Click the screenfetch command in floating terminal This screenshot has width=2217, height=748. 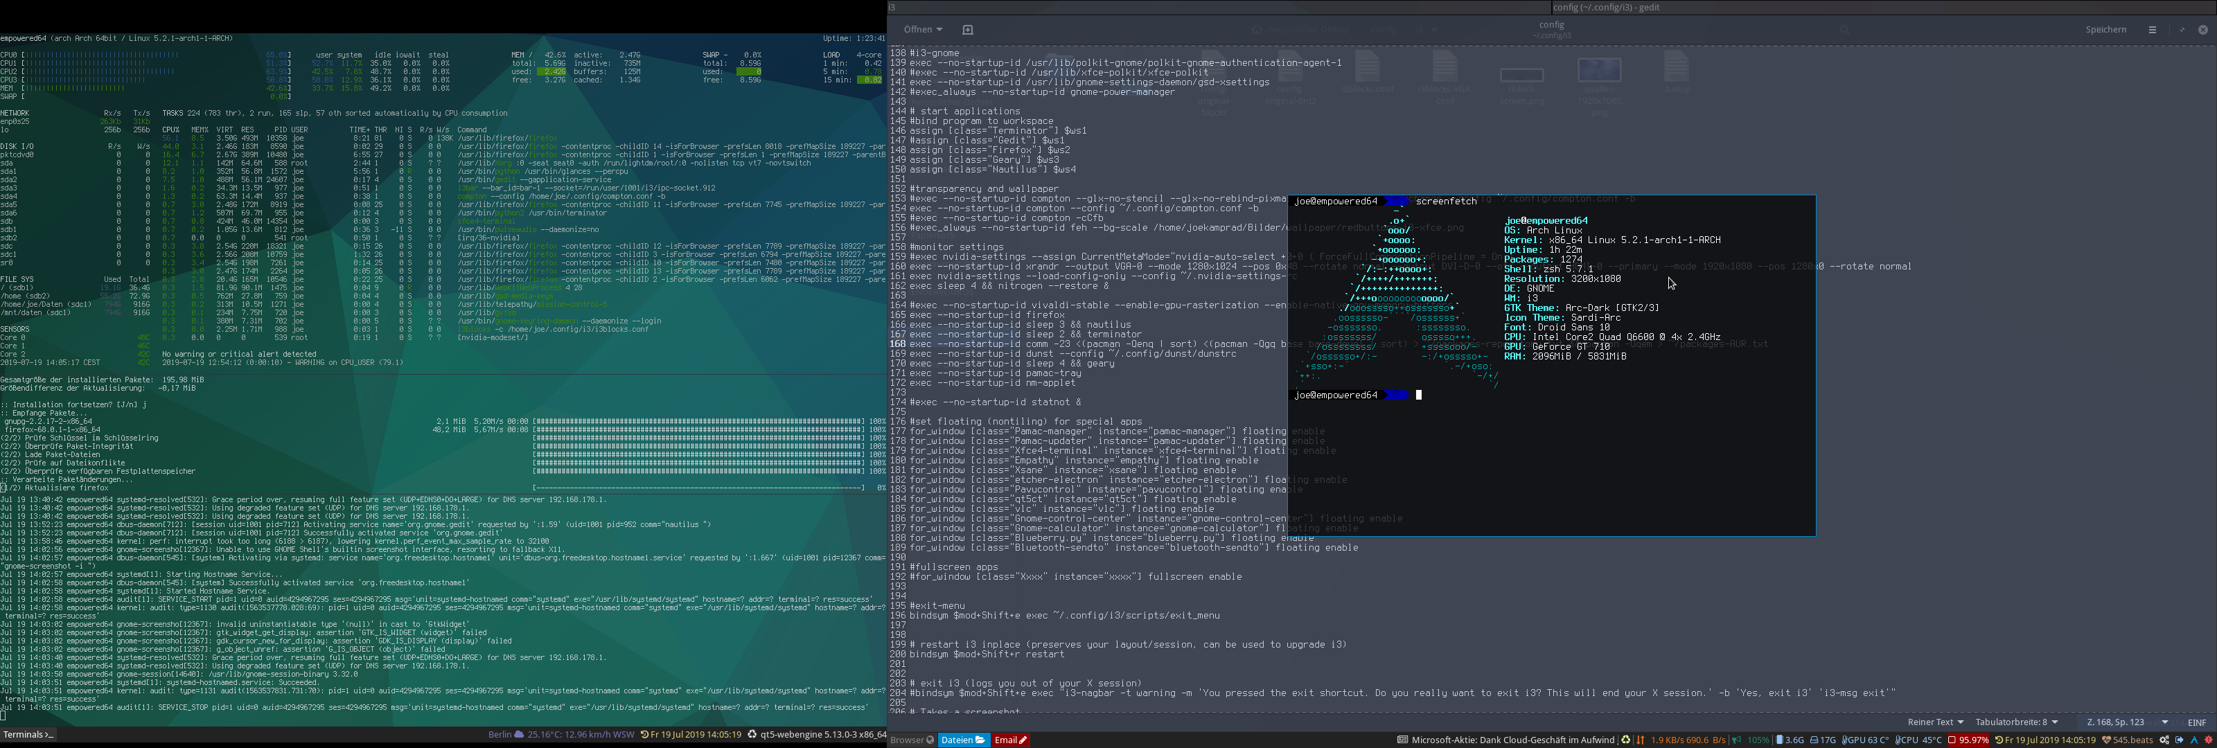(1446, 202)
